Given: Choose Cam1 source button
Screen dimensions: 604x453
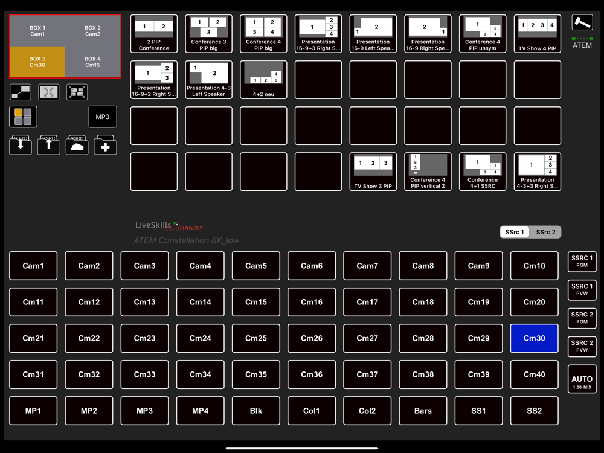Looking at the screenshot, I should [x=33, y=266].
